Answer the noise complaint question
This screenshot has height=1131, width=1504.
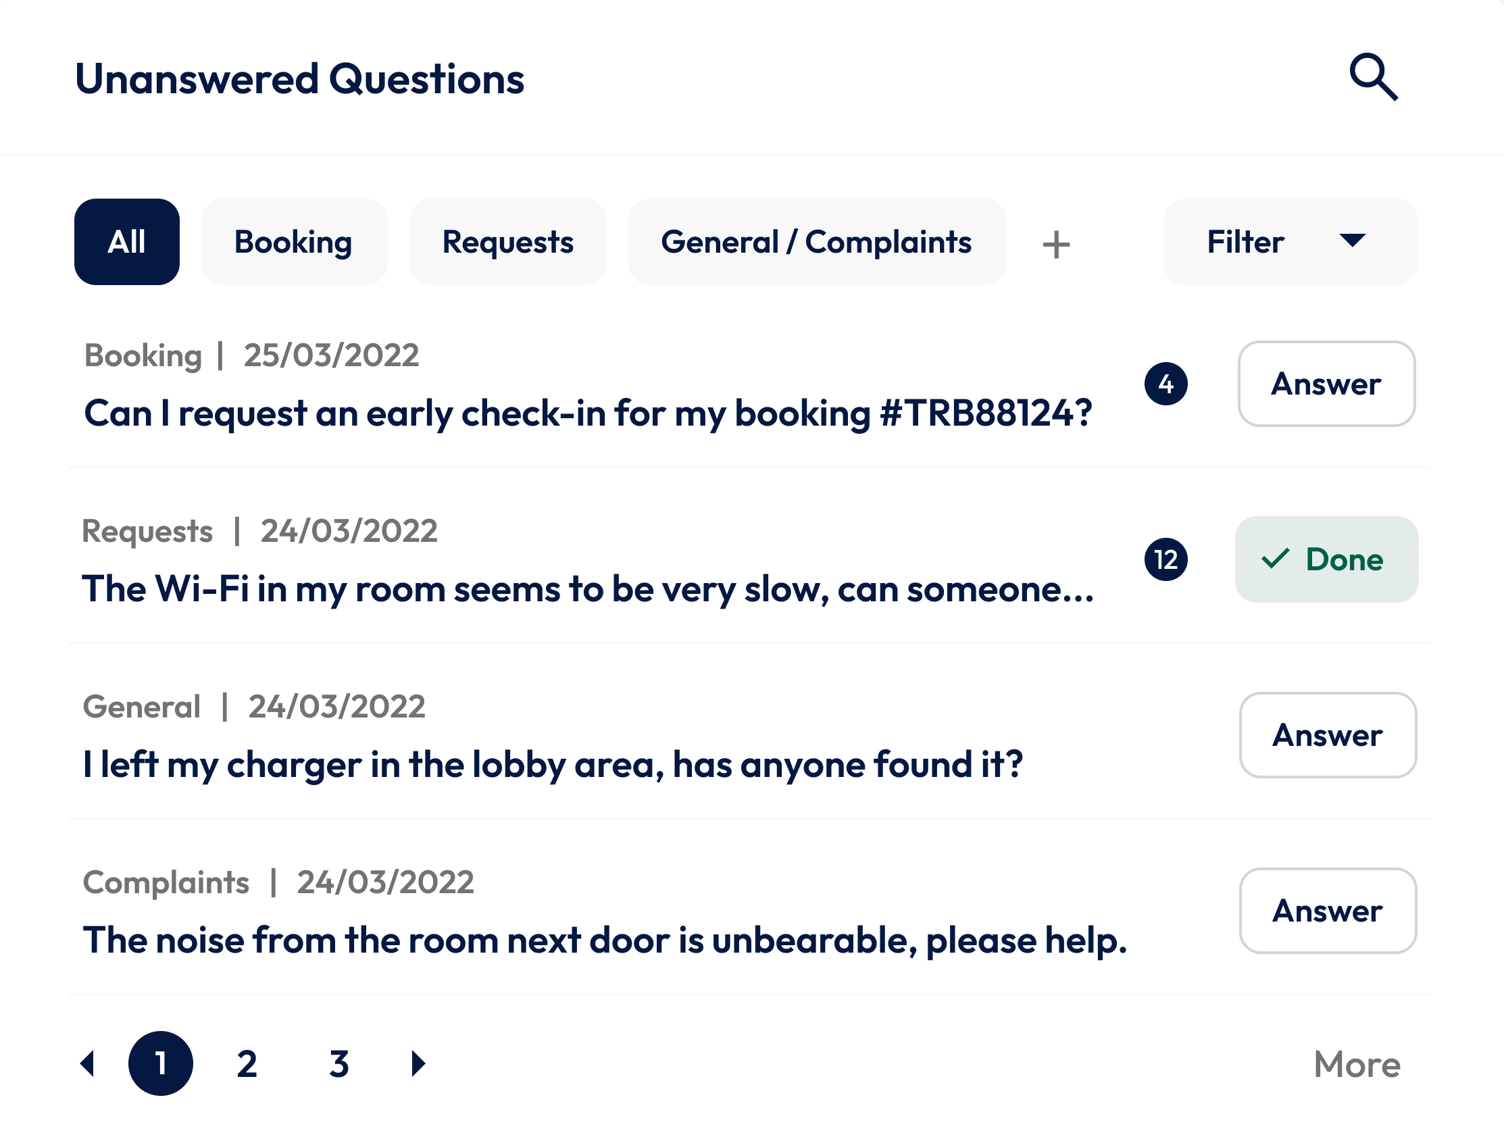[x=1327, y=910]
